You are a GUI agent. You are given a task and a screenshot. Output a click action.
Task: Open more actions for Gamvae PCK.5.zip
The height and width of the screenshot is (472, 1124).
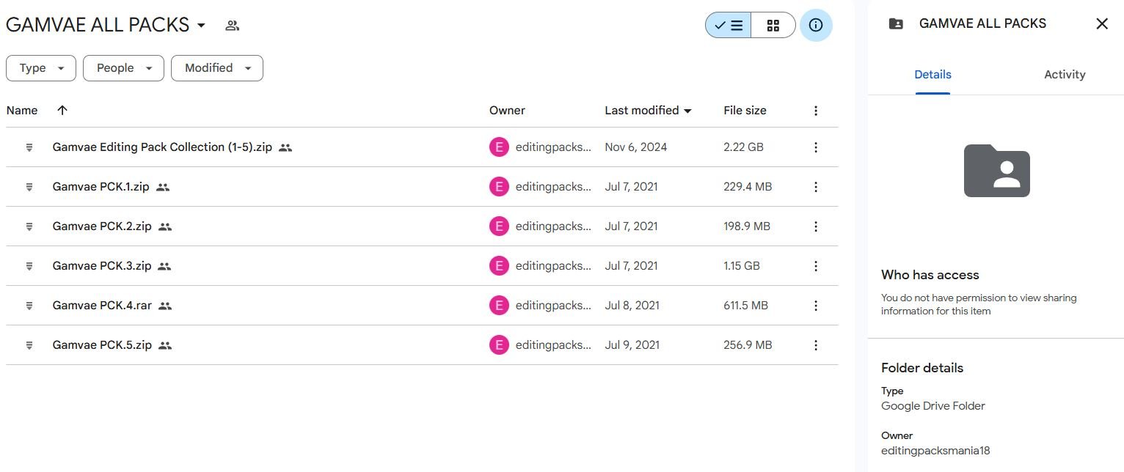pos(816,345)
